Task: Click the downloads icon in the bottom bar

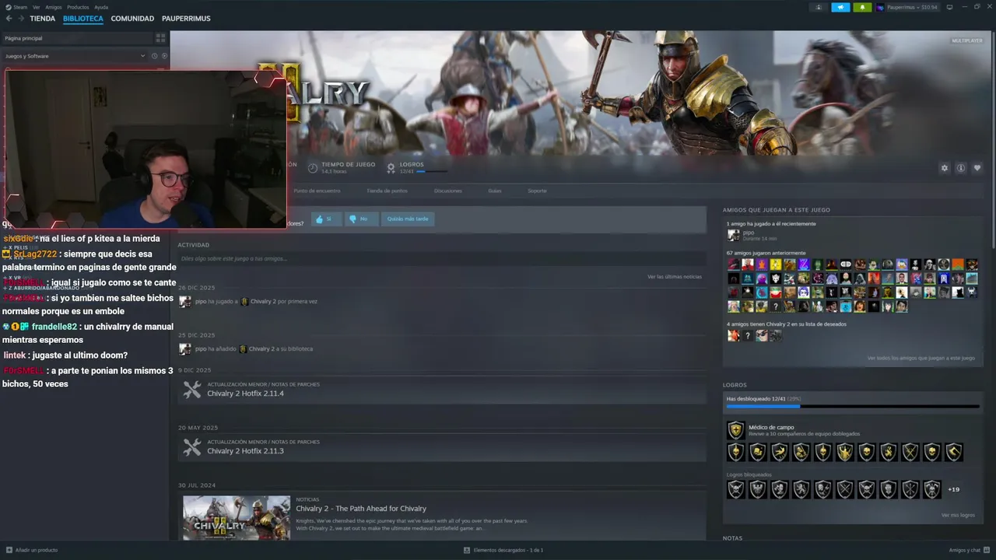Action: (x=467, y=550)
